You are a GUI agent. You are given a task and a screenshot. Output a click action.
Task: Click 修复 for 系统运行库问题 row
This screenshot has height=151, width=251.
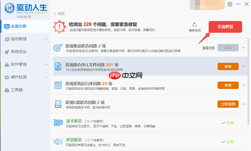pos(228,85)
